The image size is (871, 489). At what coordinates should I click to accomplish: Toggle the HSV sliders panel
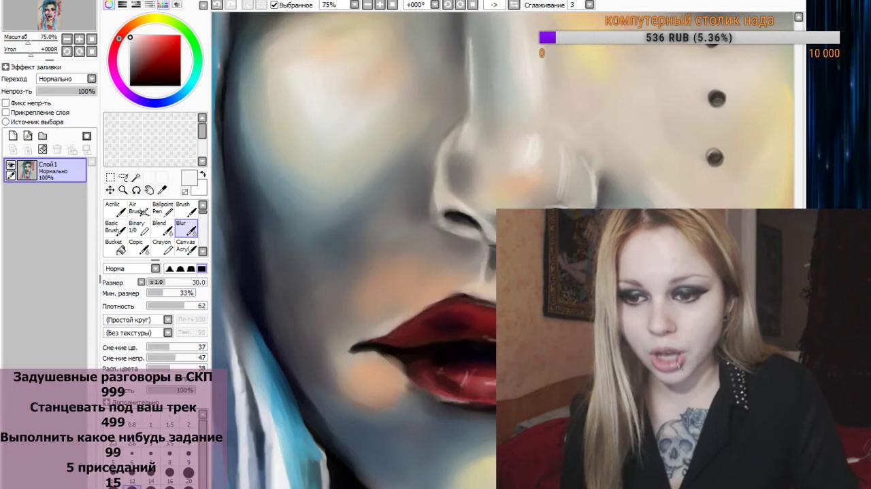136,5
